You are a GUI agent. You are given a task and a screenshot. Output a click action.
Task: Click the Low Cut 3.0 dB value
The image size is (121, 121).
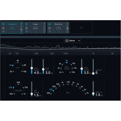49,73
